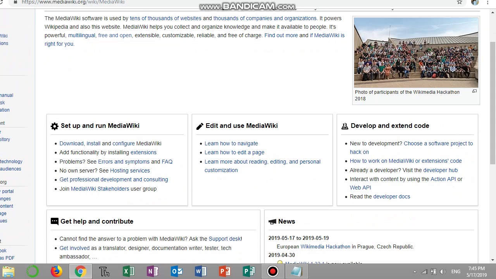Open the 'developer docs' link
The width and height of the screenshot is (496, 279).
point(391,196)
